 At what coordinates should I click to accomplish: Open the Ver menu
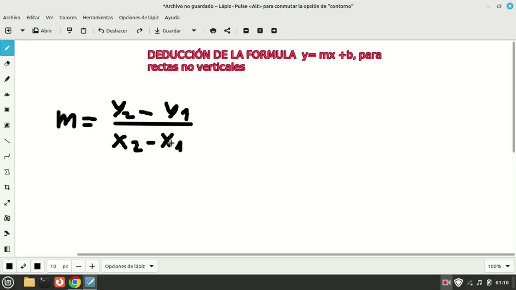pyautogui.click(x=50, y=17)
